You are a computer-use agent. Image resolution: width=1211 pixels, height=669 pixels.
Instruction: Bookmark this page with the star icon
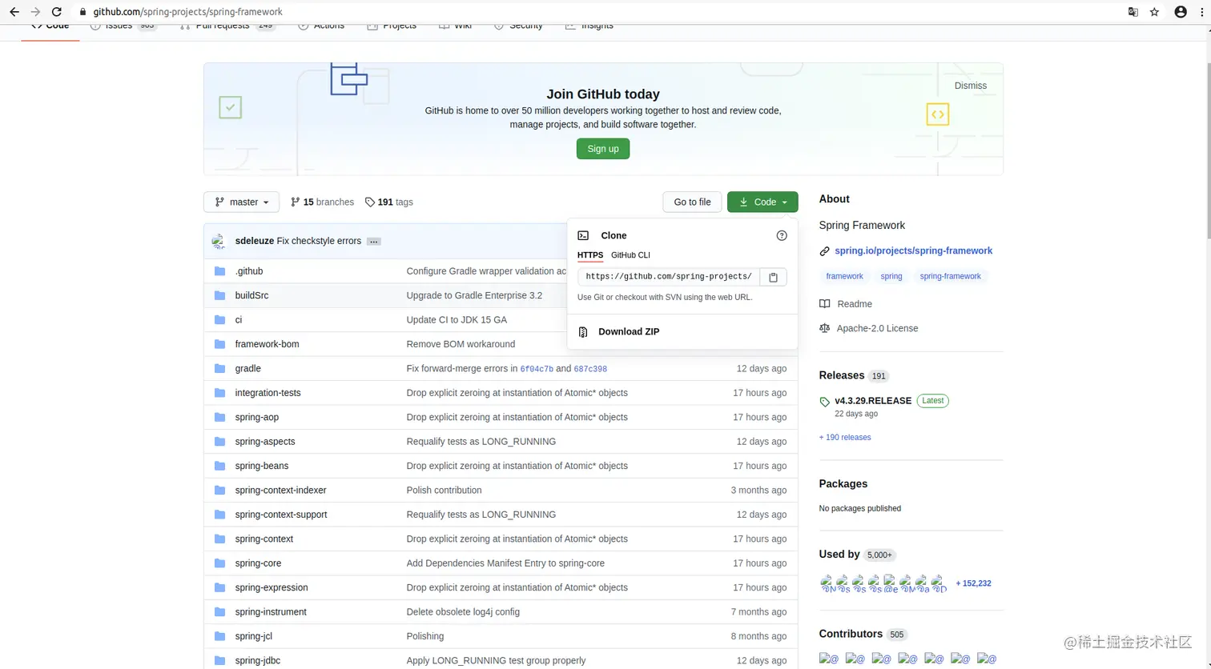[x=1154, y=12]
